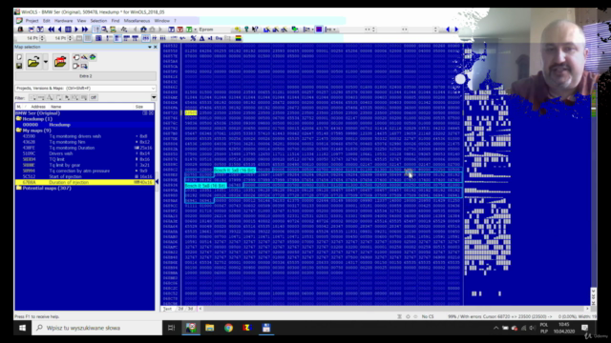611x343 pixels.
Task: Select the Drivers wish map
Action: point(85,153)
